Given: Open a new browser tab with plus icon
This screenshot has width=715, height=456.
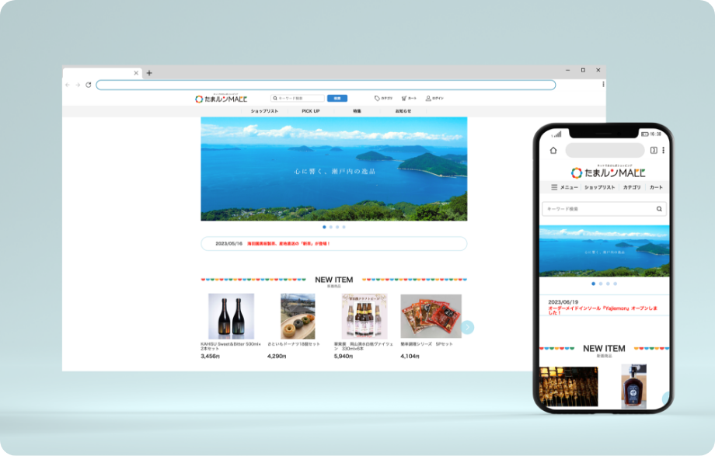Looking at the screenshot, I should click(149, 73).
